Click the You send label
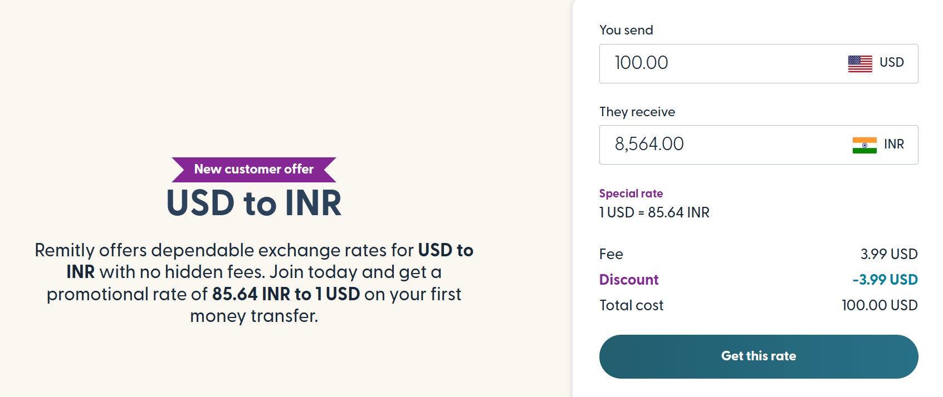This screenshot has height=397, width=943. coord(626,30)
